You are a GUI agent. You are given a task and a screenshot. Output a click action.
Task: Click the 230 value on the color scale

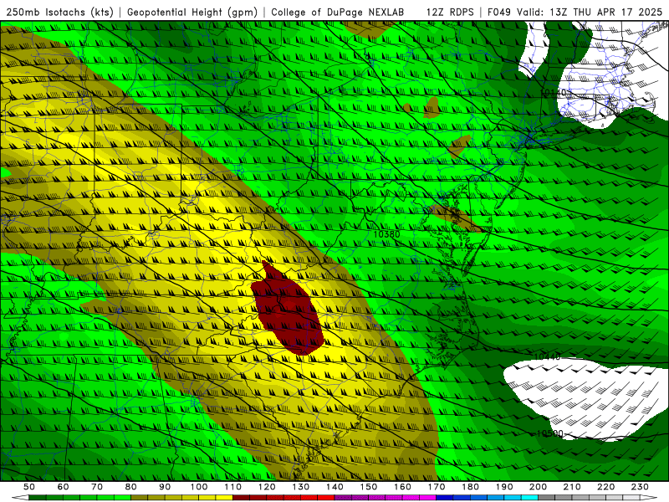pyautogui.click(x=640, y=487)
